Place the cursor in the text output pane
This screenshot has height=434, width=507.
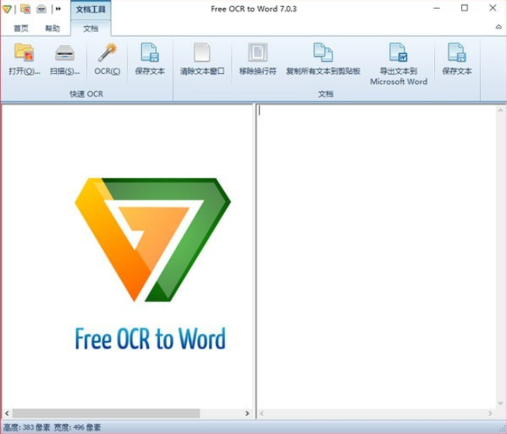[377, 255]
